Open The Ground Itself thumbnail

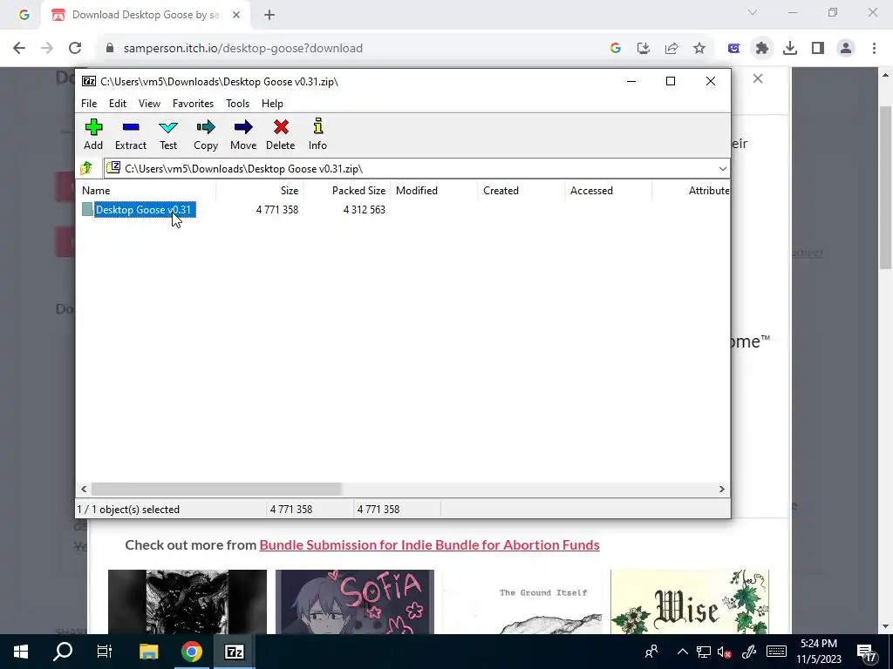pos(522,602)
